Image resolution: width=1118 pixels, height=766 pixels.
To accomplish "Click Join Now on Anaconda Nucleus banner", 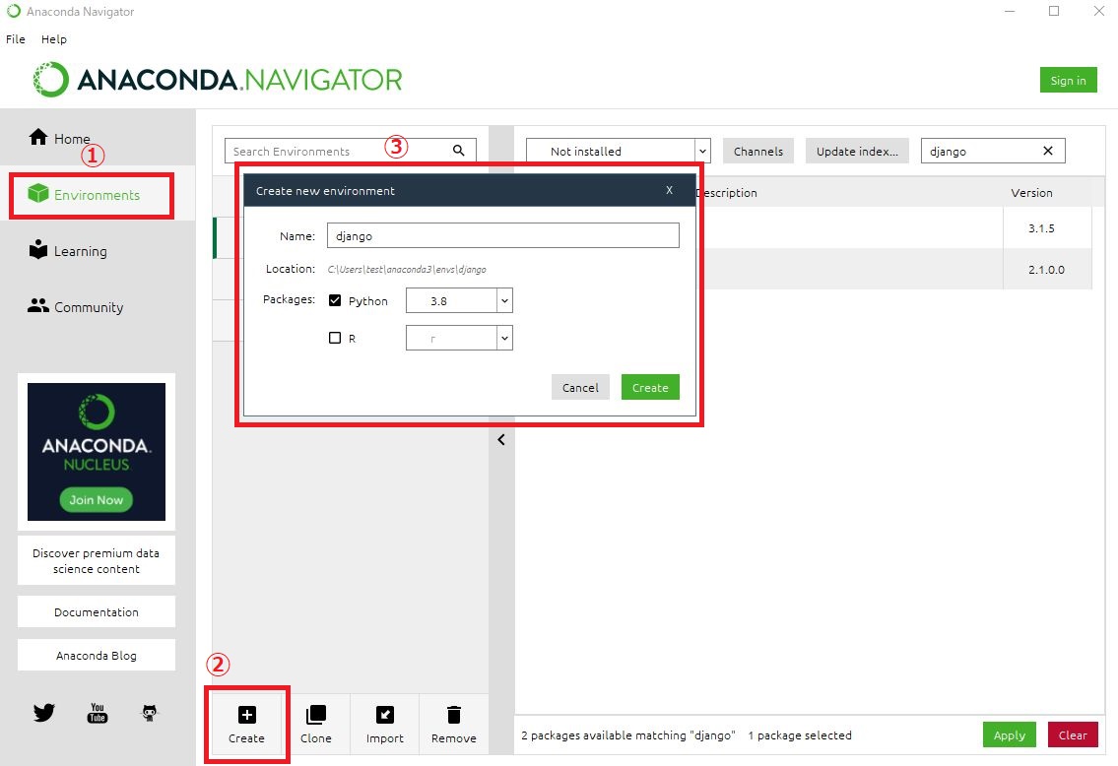I will [x=97, y=499].
